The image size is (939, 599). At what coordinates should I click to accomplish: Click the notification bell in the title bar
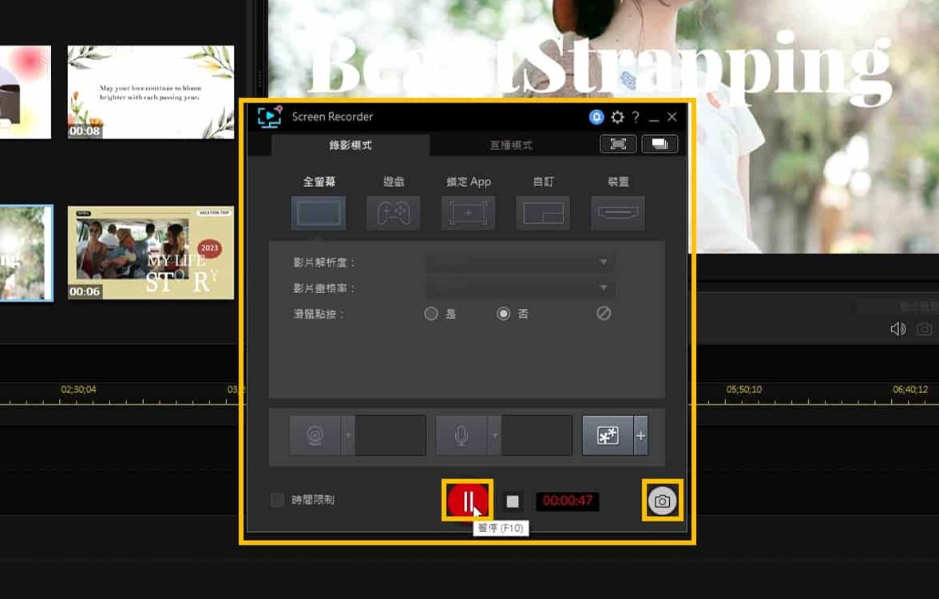[x=597, y=117]
